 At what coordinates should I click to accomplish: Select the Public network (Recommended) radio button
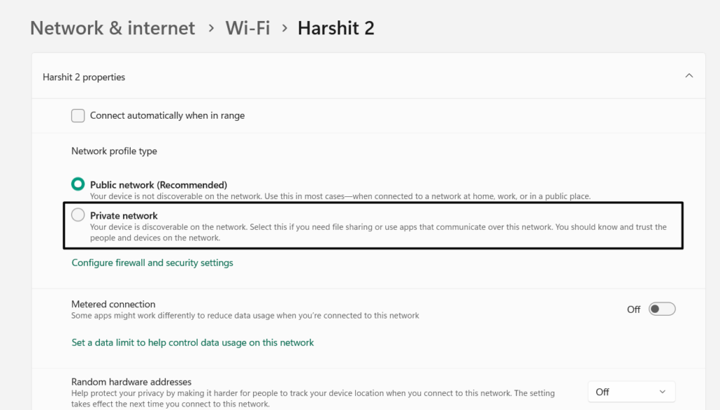[x=78, y=184]
